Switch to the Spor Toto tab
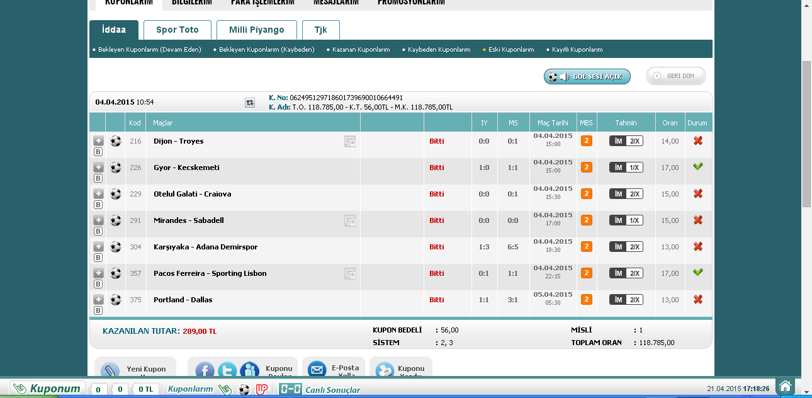This screenshot has width=812, height=398. [177, 30]
